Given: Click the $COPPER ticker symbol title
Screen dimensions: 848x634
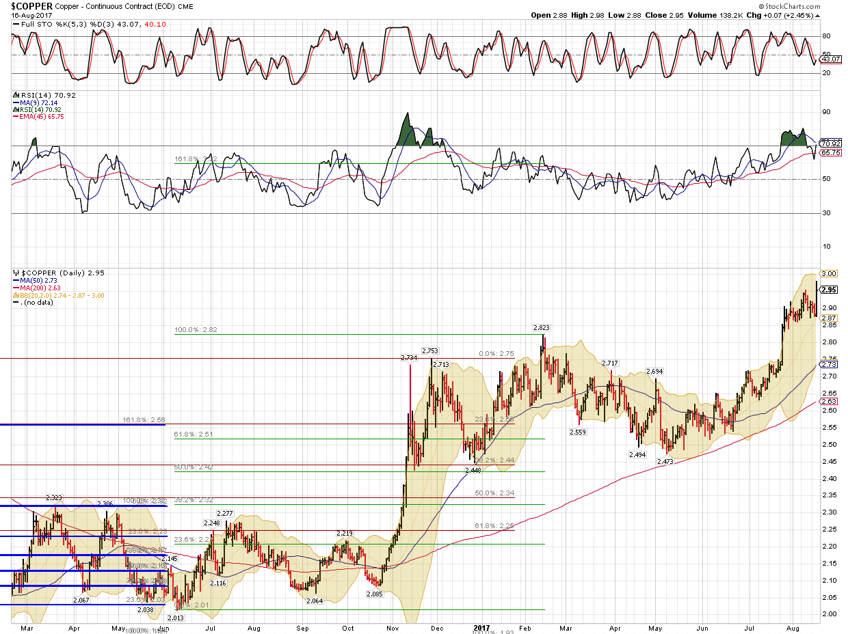Looking at the screenshot, I should (27, 5).
